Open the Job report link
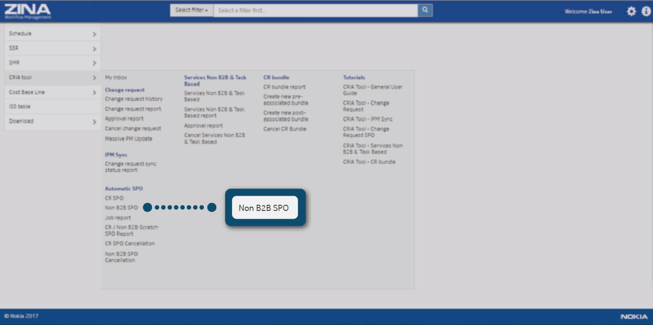The width and height of the screenshot is (653, 325). [118, 218]
